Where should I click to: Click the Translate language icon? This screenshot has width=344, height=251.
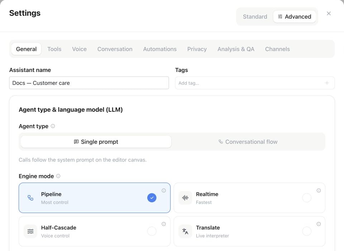pyautogui.click(x=185, y=231)
